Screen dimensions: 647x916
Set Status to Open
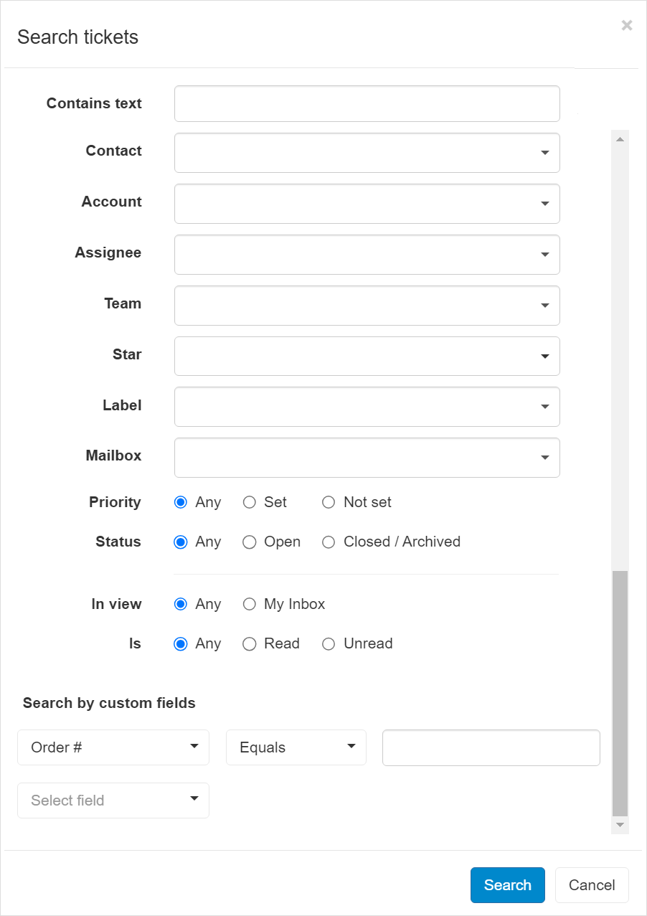click(x=249, y=542)
